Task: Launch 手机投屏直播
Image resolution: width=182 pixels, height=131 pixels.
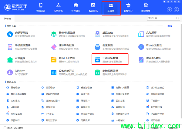Action: [x=22, y=47]
